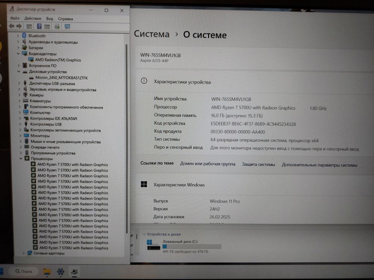Open Дополнительные параметры системы link

coord(319,165)
